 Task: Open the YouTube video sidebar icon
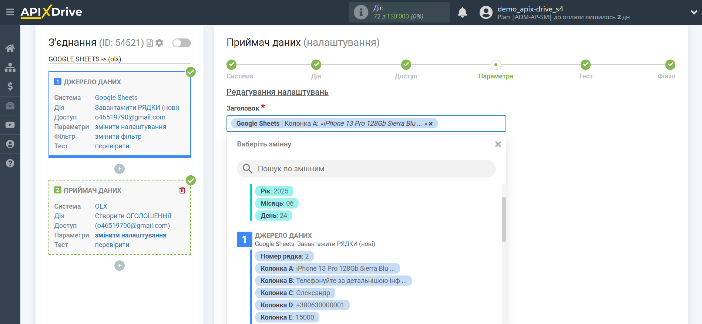click(x=10, y=125)
